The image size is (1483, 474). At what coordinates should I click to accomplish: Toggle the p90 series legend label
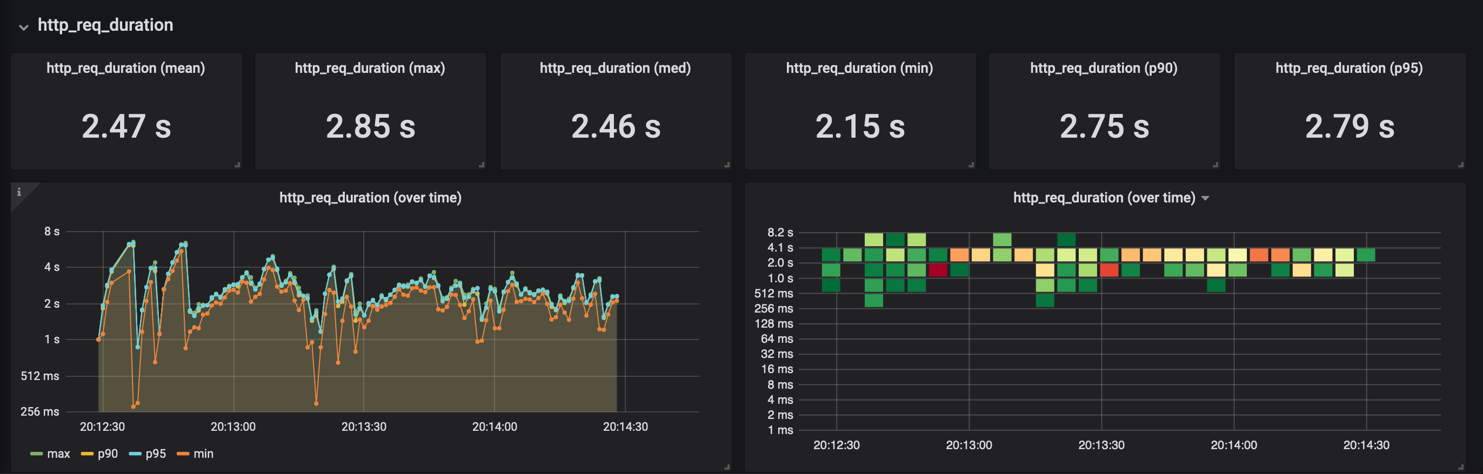tap(108, 454)
